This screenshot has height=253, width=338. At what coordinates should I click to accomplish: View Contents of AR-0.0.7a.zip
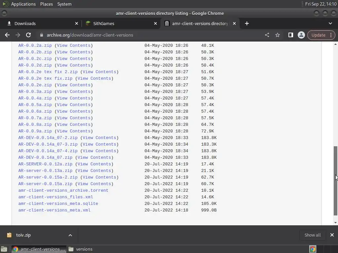pos(74,118)
